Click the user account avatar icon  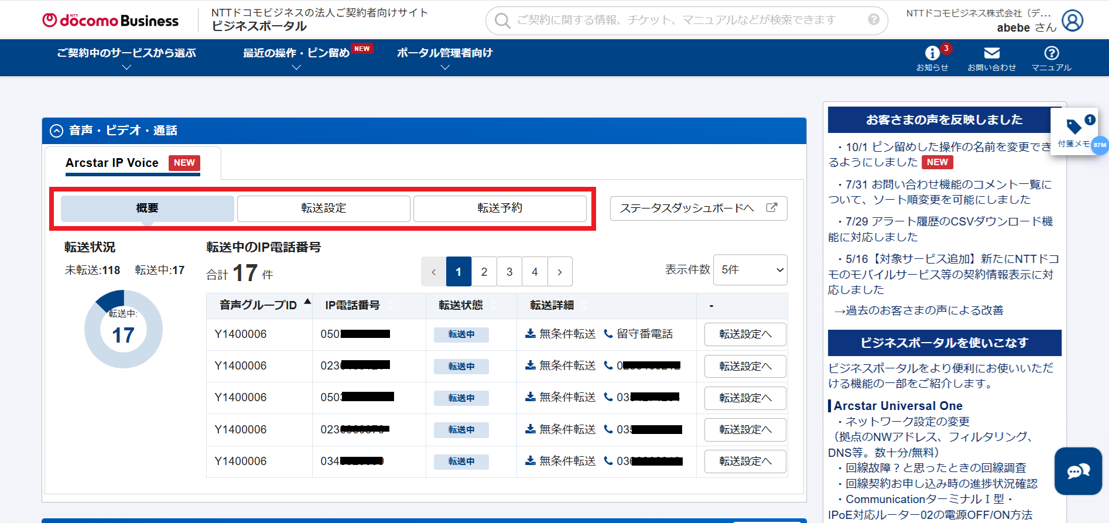(x=1072, y=20)
